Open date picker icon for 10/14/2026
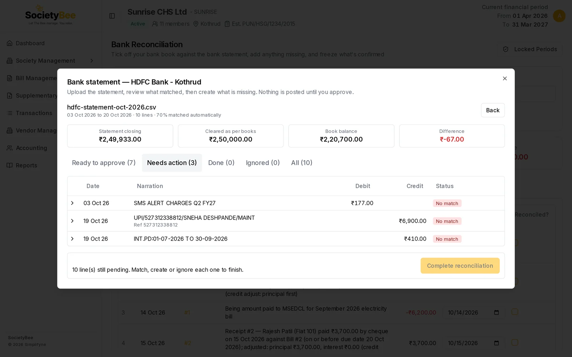Image resolution: width=572 pixels, height=357 pixels. point(497,313)
